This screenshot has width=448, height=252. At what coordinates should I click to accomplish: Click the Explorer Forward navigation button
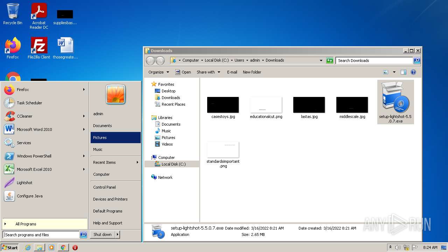[160, 61]
